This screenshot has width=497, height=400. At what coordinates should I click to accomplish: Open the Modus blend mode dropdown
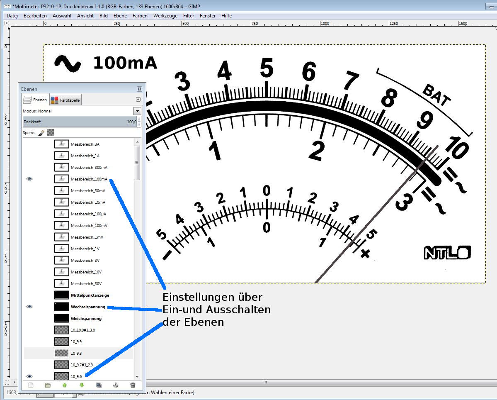[x=137, y=111]
